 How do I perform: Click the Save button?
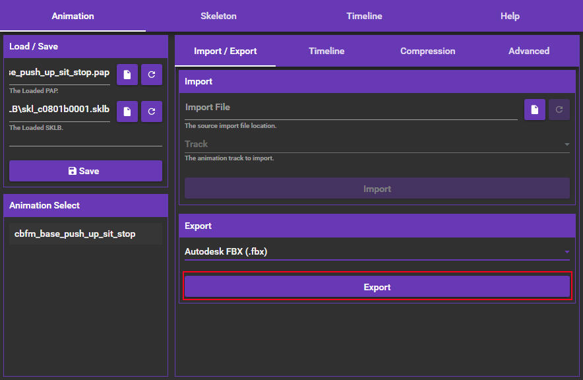click(x=86, y=171)
